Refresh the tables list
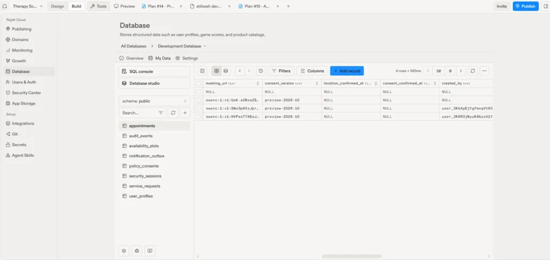Image resolution: width=550 pixels, height=260 pixels. 173,113
